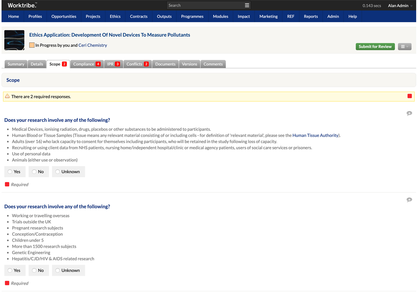Open the Compliance tab
This screenshot has height=295, width=418.
87,64
